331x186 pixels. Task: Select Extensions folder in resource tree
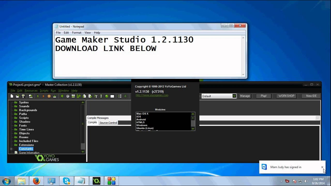click(x=26, y=145)
